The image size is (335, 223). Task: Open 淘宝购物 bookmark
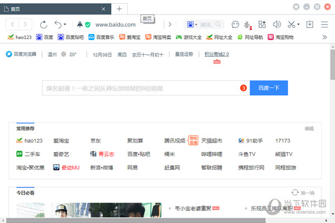click(x=280, y=37)
